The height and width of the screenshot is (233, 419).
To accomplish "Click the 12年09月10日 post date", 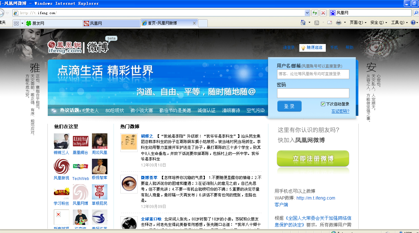I will pyautogui.click(x=154, y=165).
